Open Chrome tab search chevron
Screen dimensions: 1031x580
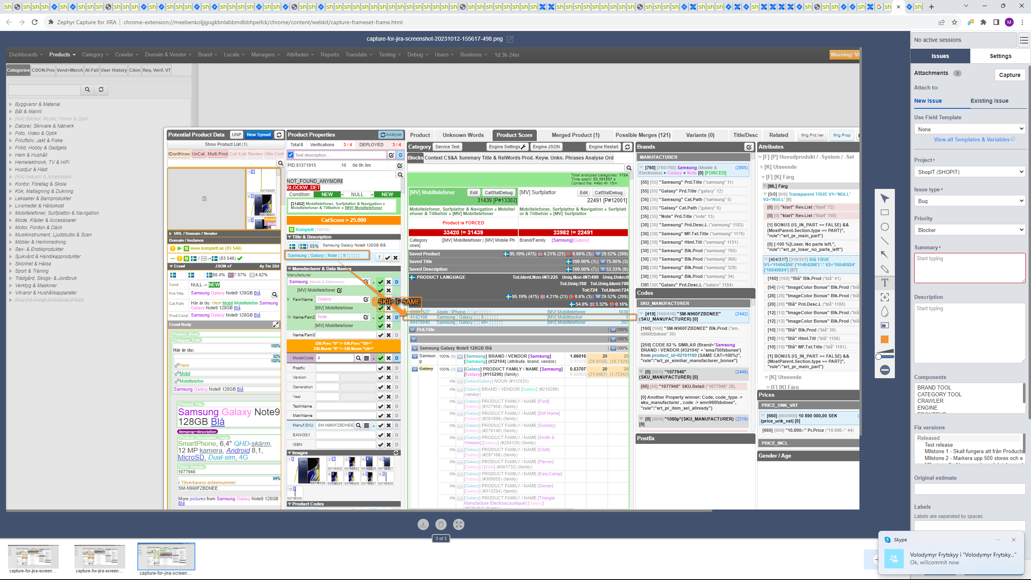tap(966, 6)
